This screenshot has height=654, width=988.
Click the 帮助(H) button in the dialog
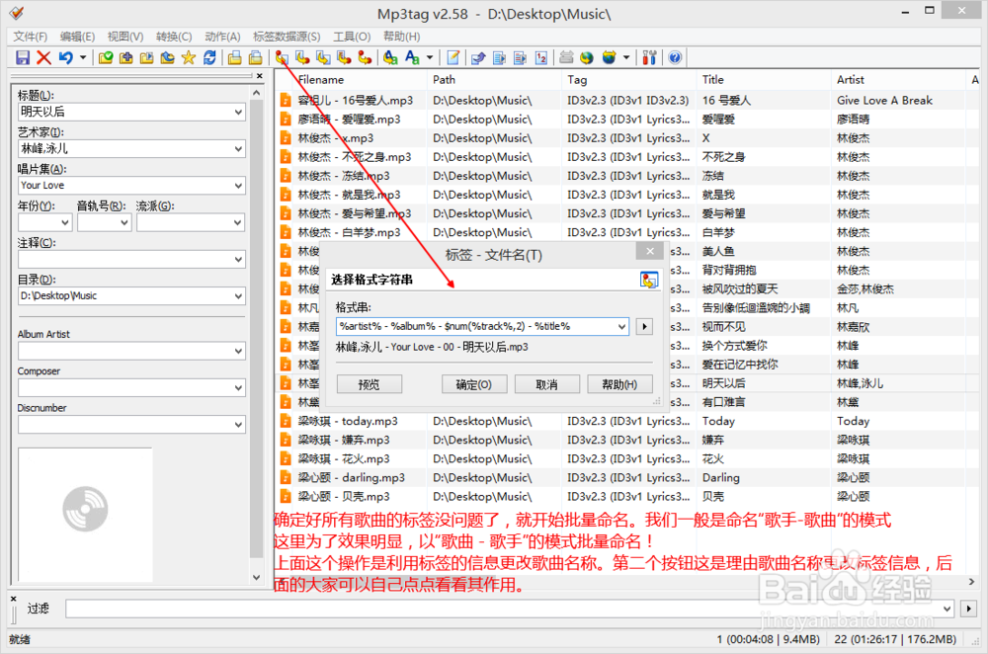click(x=619, y=384)
